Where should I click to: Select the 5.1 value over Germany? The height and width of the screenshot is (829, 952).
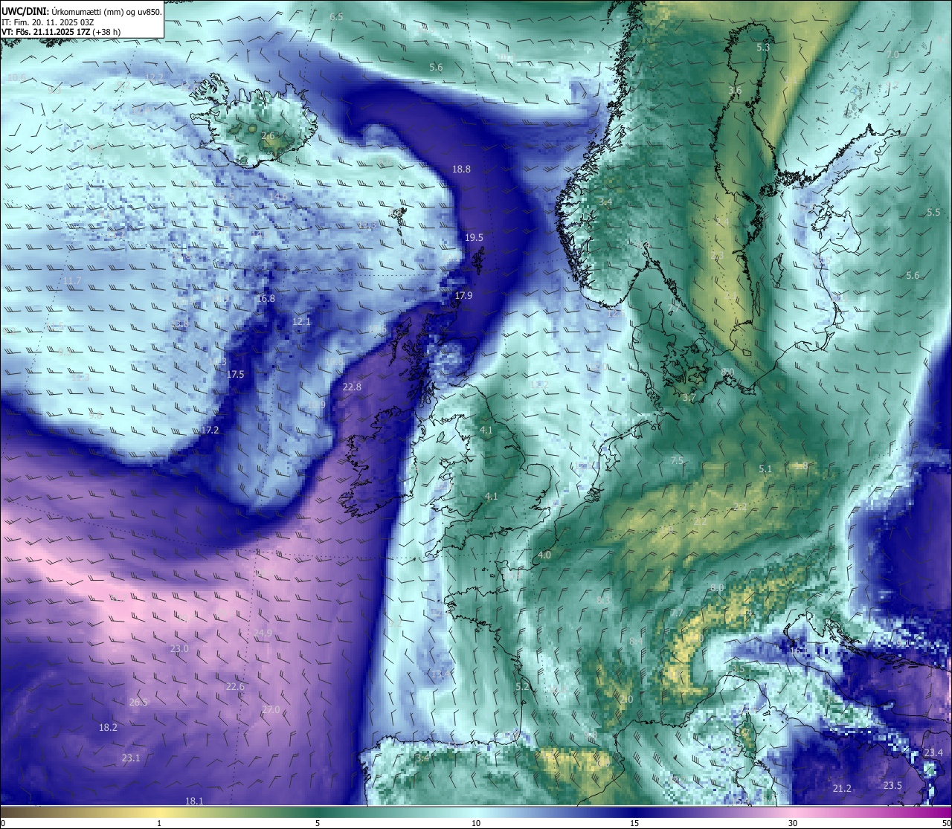(765, 468)
